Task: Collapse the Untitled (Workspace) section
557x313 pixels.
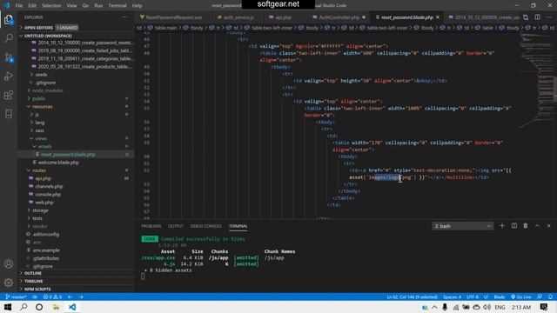Action: point(76,36)
